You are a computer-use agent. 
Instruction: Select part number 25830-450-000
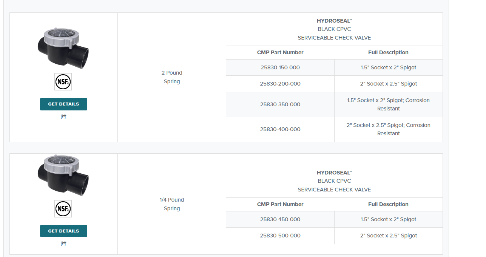[x=280, y=219]
